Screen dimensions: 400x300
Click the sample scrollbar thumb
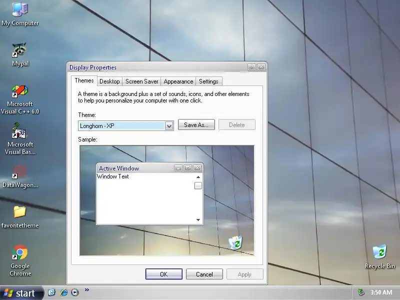(x=198, y=185)
